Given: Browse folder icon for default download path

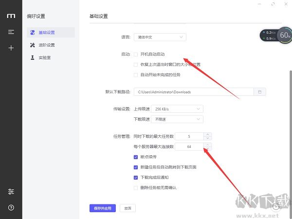Looking at the screenshot, I should [x=260, y=92].
